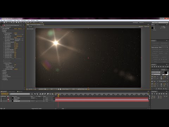
Task: Open the Character panel eyedropper
Action: (163, 72)
